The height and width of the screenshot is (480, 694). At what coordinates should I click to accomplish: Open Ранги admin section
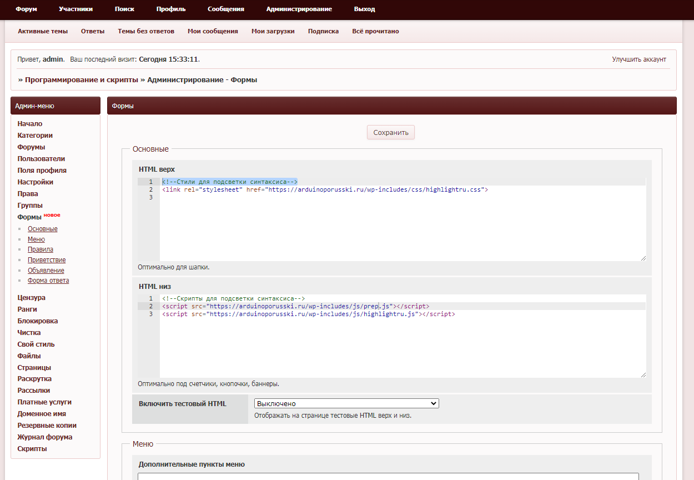point(27,309)
